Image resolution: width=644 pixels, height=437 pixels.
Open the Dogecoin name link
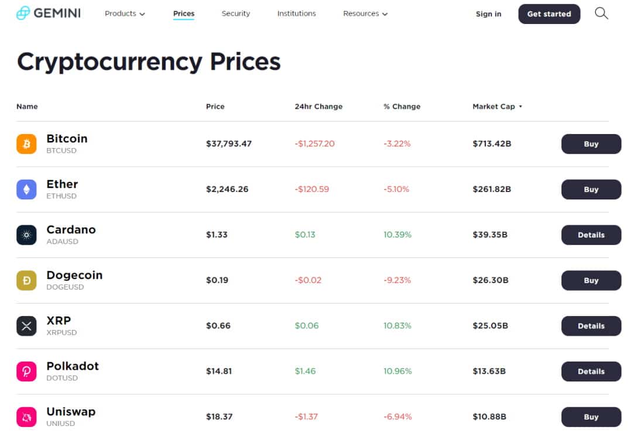tap(74, 276)
